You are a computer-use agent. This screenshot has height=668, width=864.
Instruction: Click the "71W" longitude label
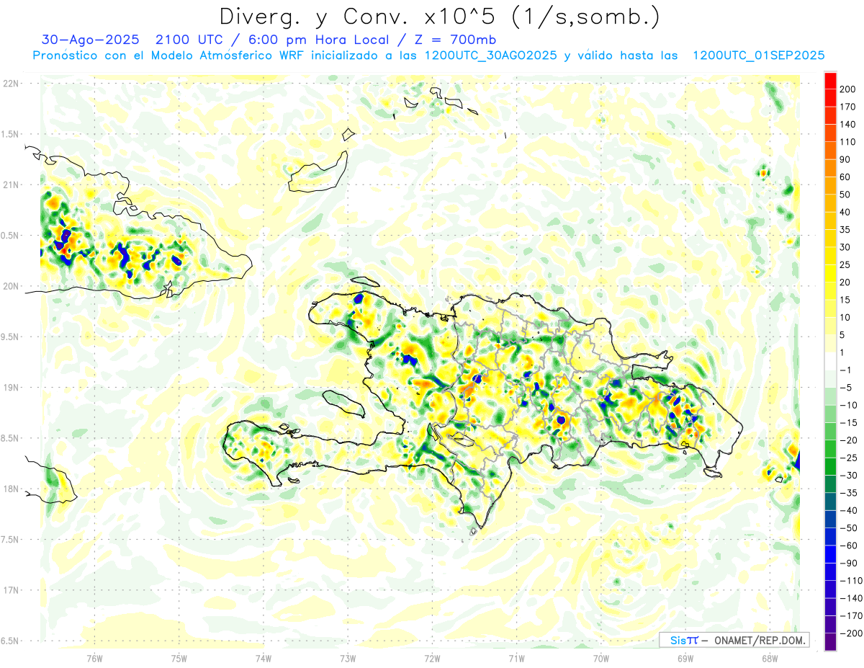pos(516,658)
